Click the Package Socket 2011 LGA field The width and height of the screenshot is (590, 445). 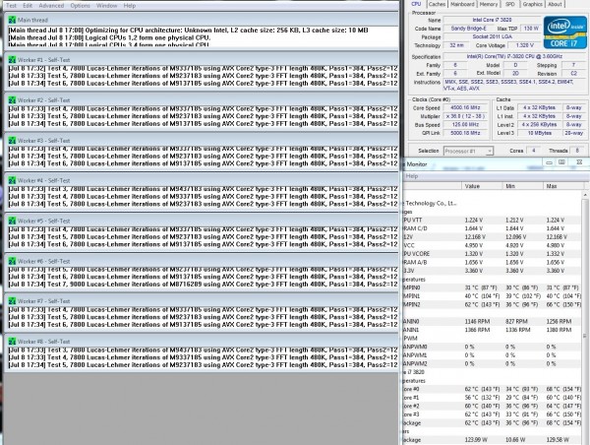click(492, 37)
